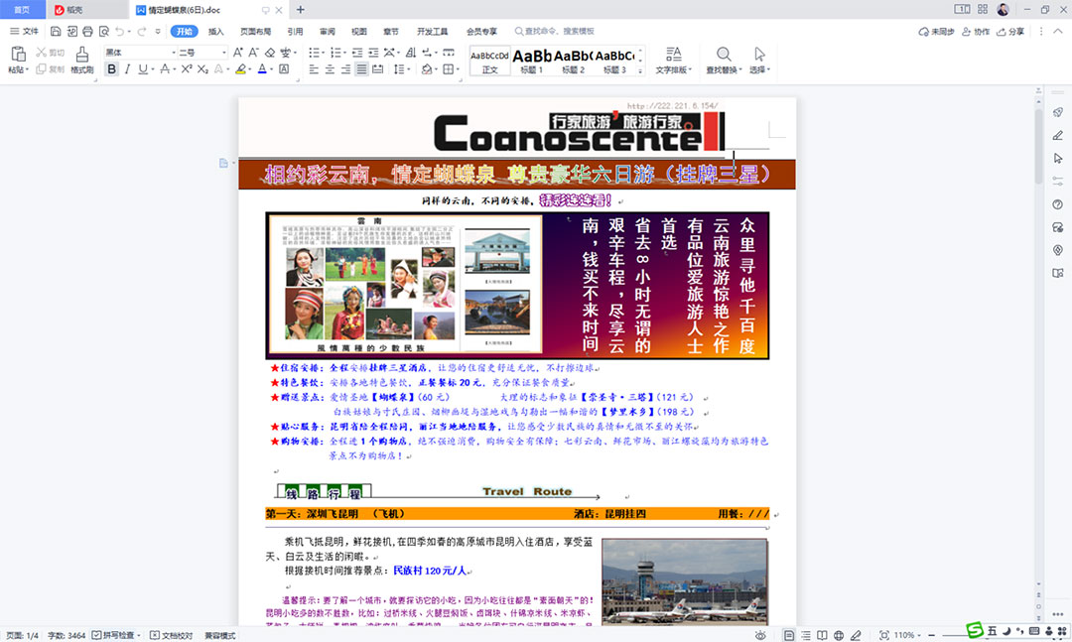Apply superscript formatting (X²)
The image size is (1072, 642).
click(186, 69)
